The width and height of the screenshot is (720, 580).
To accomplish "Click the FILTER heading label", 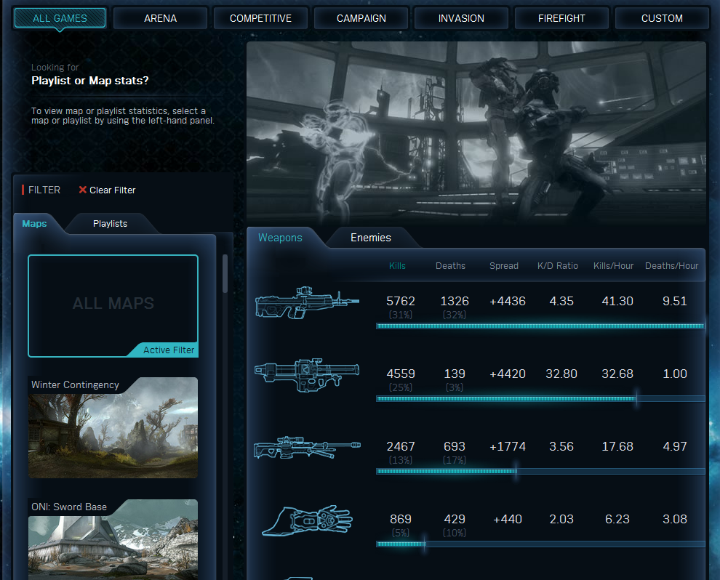I will [44, 190].
